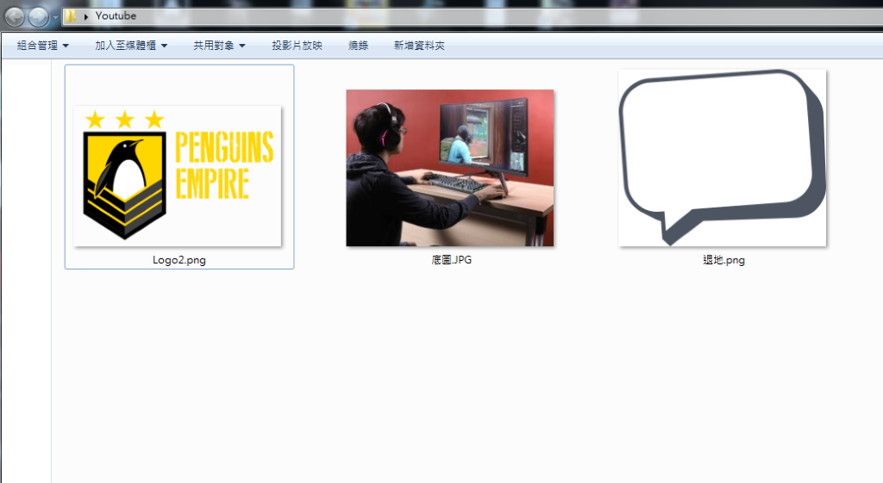Click the 燒錄 burn button
Image resolution: width=883 pixels, height=483 pixels.
[x=358, y=46]
